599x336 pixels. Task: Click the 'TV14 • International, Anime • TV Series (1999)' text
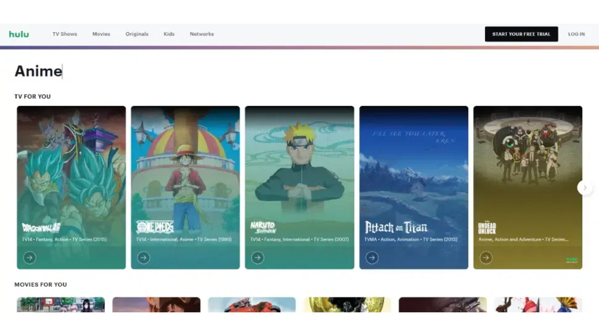click(184, 239)
